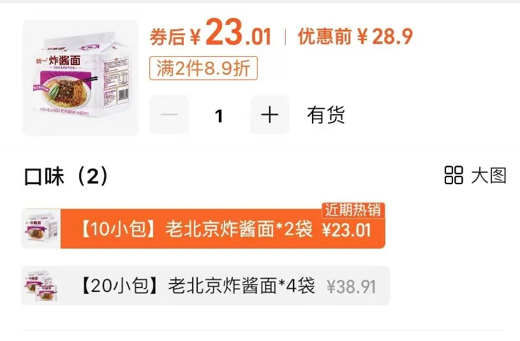Click the 20小包 option thumbnail image
Screen dimensions: 520x341
(41, 286)
